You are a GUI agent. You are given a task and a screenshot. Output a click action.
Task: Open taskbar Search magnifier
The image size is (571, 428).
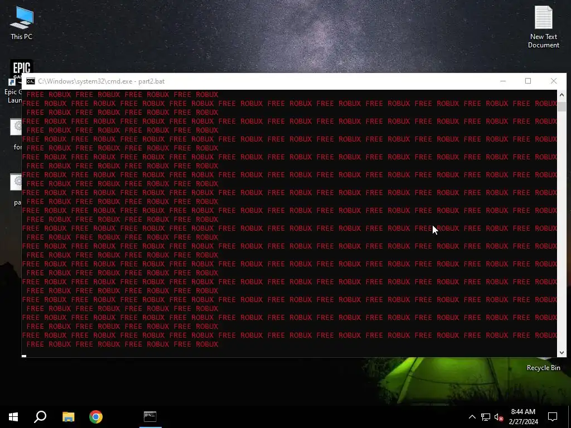click(x=40, y=417)
